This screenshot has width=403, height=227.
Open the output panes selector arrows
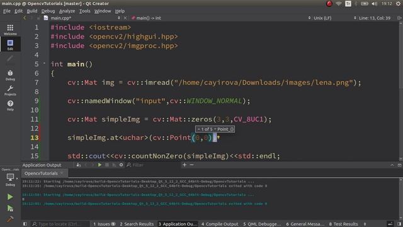click(365, 224)
